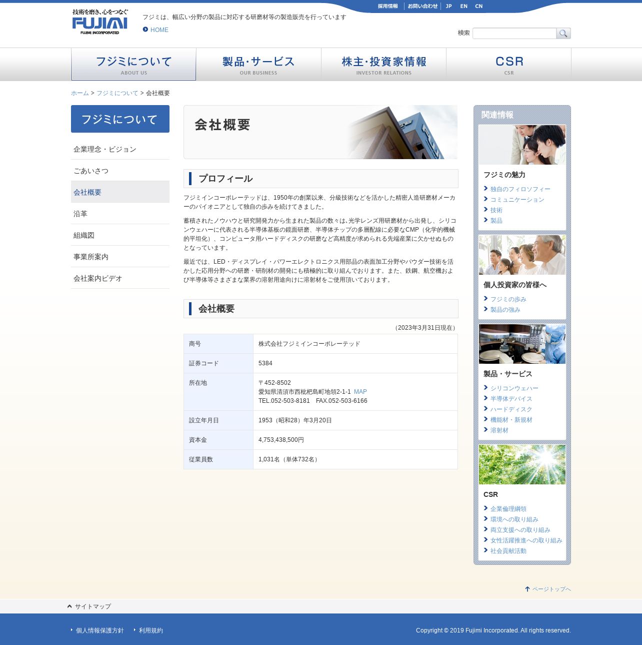
Task: Switch language to EN
Action: point(464,7)
